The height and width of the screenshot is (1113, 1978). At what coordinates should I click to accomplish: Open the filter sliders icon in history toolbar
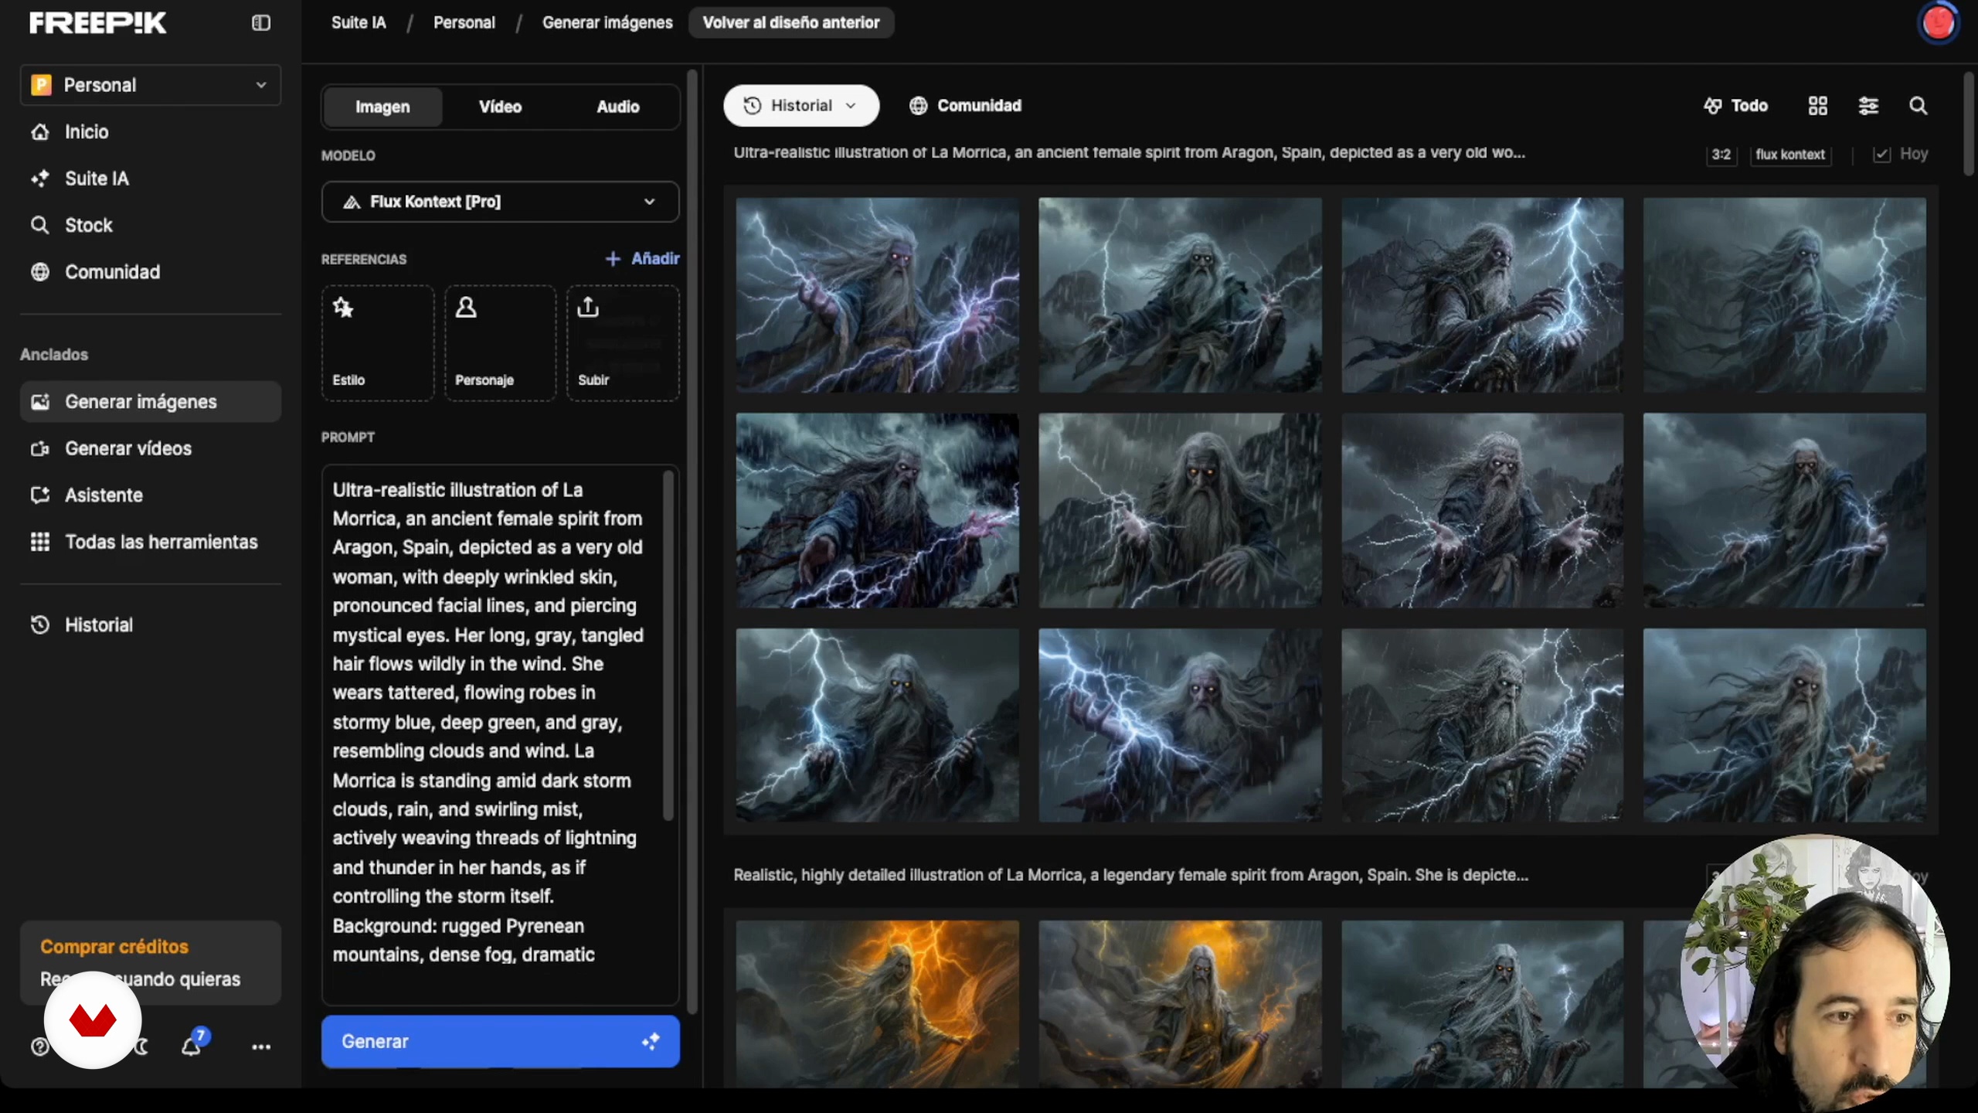(1868, 106)
